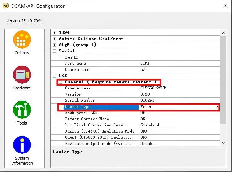Collapse the Port1 node
Screen dimensions: 232x172
coord(61,57)
